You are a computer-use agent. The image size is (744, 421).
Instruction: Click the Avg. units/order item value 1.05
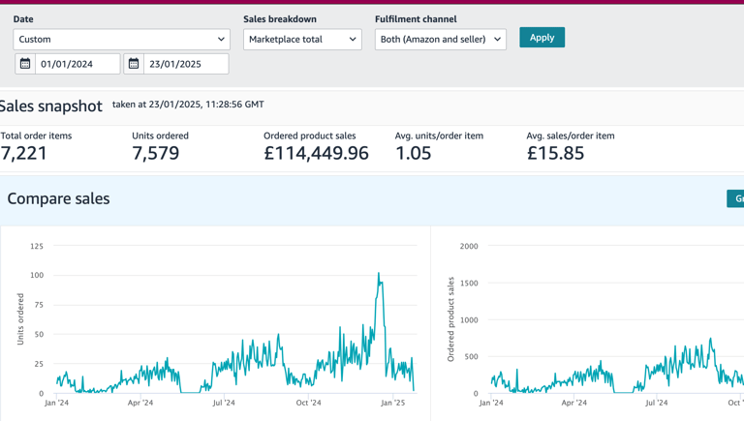pos(414,153)
